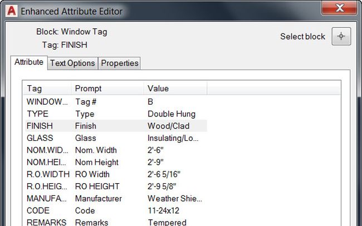Viewport: 362px width, 226px height.
Task: Select the FINISH Wood/Clad row
Action: click(115, 126)
